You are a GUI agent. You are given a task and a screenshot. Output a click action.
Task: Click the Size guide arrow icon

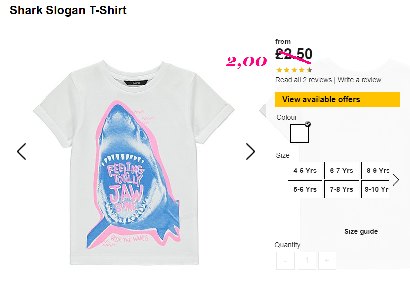click(x=383, y=232)
